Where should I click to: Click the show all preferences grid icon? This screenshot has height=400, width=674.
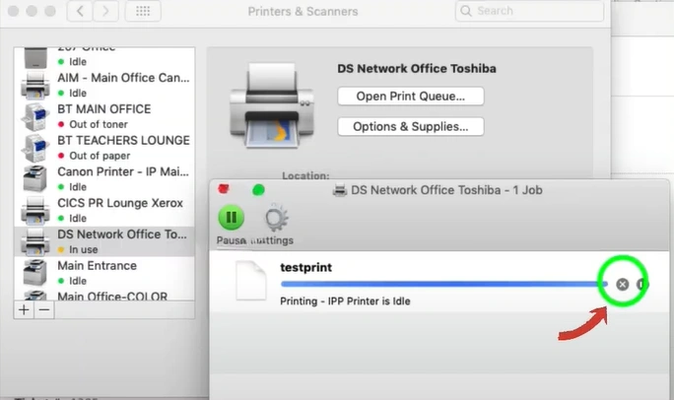click(143, 11)
